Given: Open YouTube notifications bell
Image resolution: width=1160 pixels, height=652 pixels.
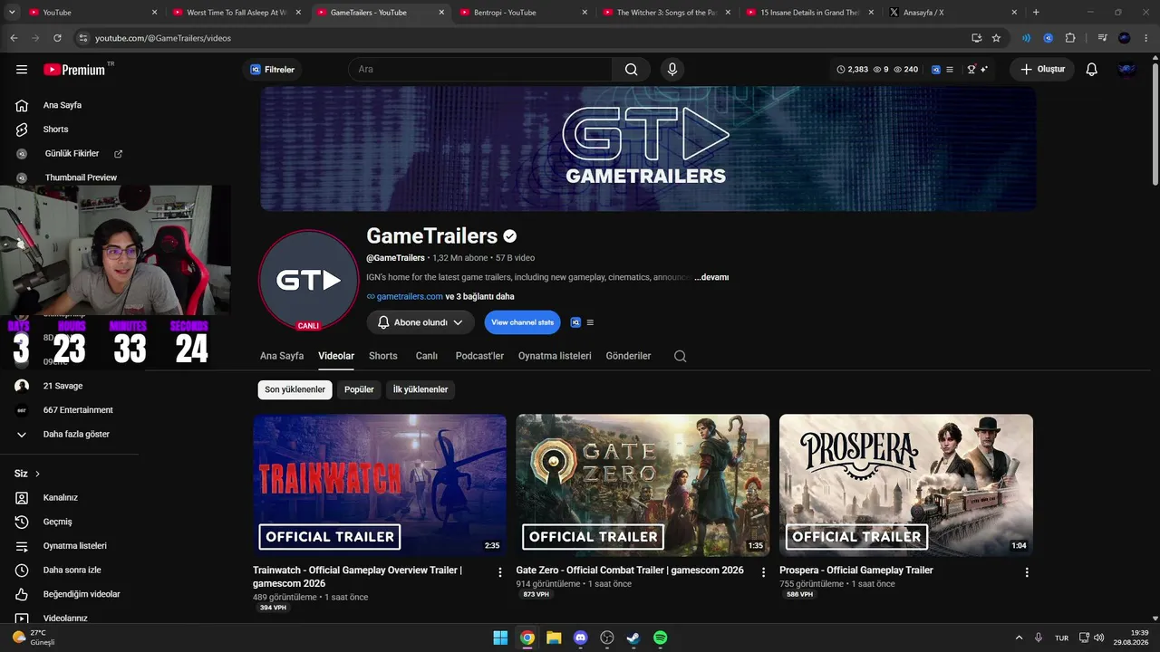Looking at the screenshot, I should [x=1091, y=70].
